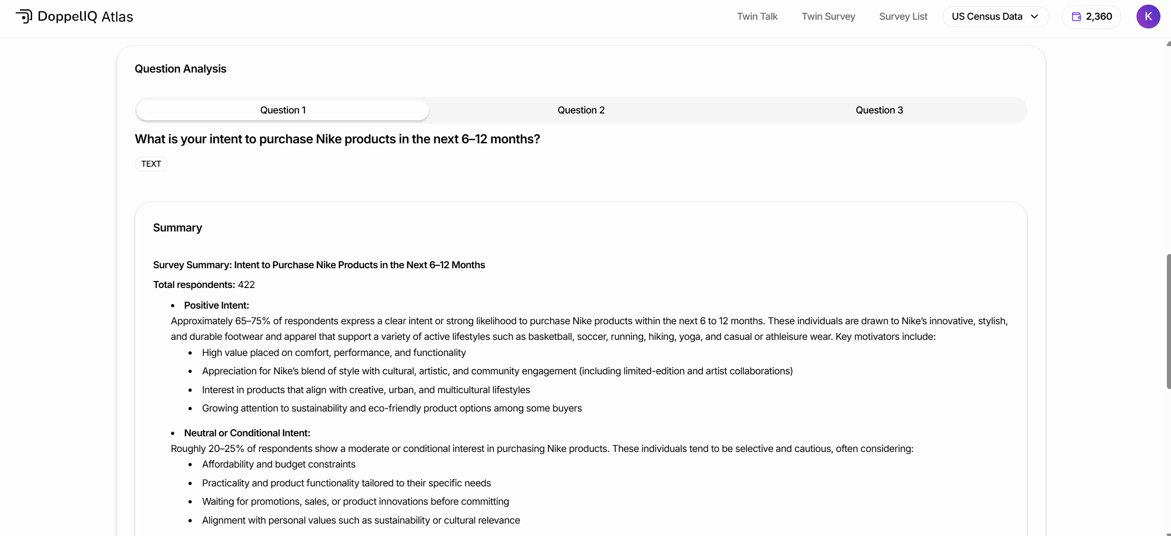Click the scroll up arrow

tap(1168, 44)
